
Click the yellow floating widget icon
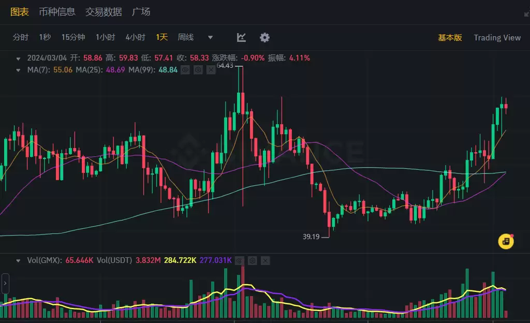tap(506, 241)
